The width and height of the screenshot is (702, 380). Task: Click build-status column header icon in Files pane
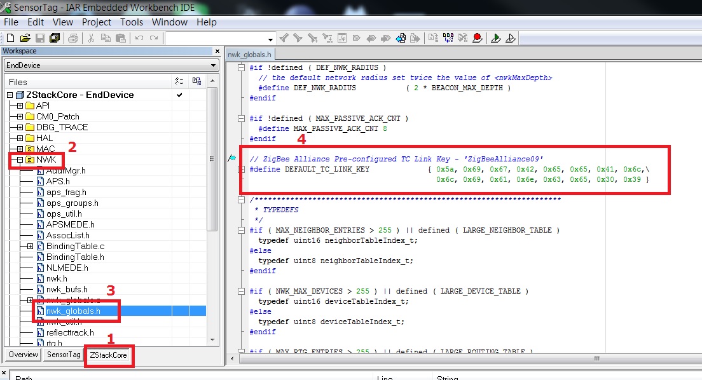[196, 81]
